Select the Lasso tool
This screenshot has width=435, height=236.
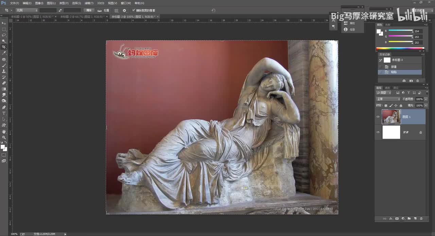(x=4, y=35)
